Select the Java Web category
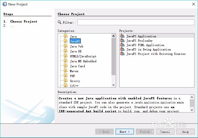This screenshot has height=138, width=198. [76, 46]
